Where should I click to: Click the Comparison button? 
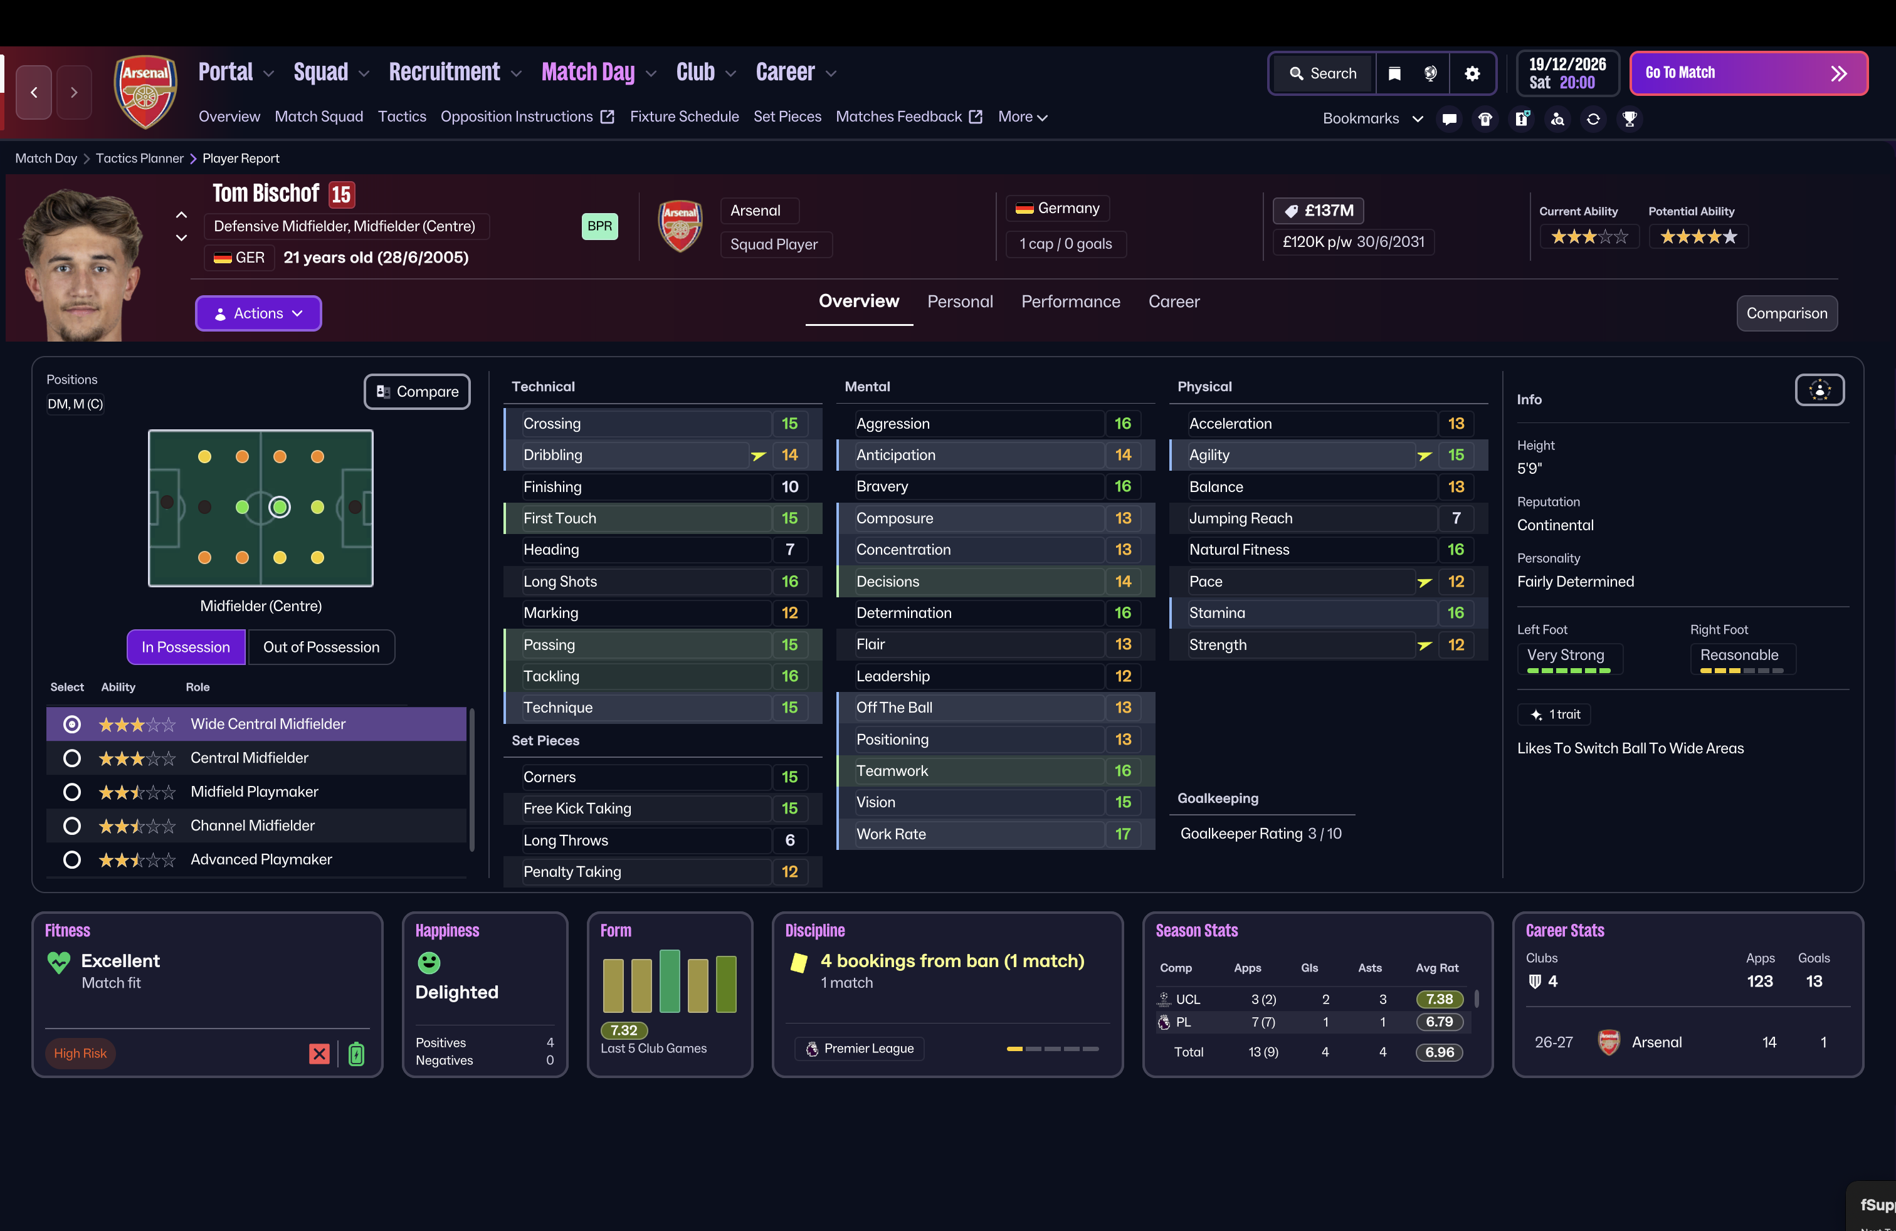click(x=1787, y=314)
